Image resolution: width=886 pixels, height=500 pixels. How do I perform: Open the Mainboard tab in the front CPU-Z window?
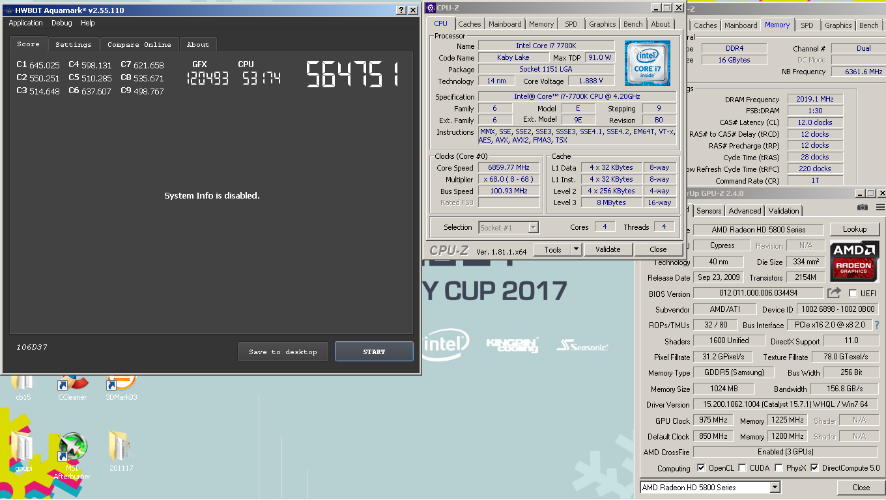coord(505,24)
